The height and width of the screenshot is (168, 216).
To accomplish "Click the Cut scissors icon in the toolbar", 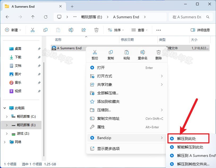I will (x=33, y=30).
